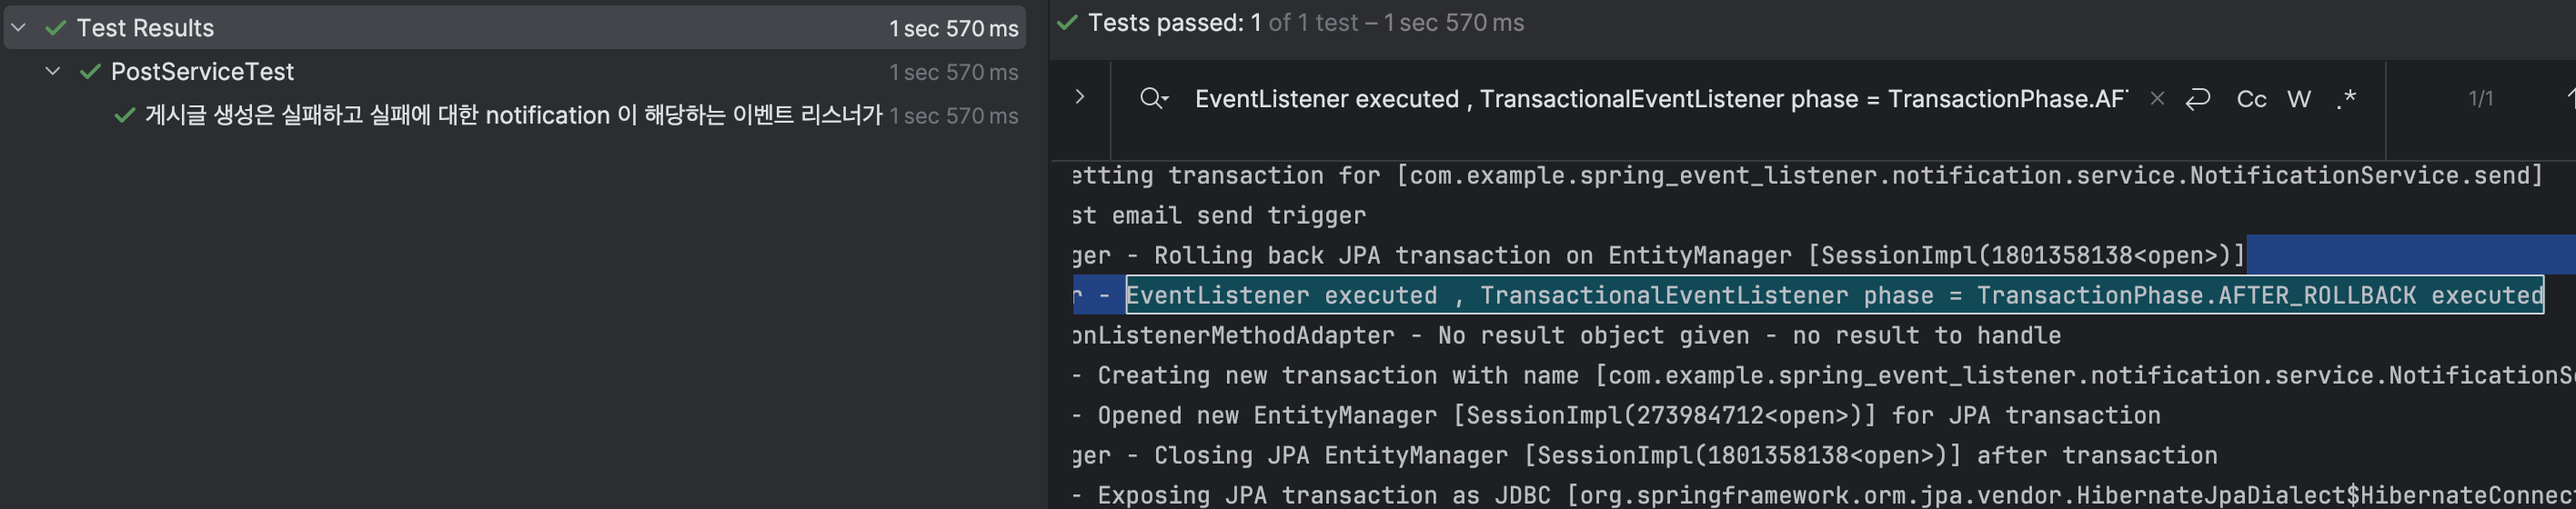
Task: Select the Test Results root row
Action: point(515,28)
